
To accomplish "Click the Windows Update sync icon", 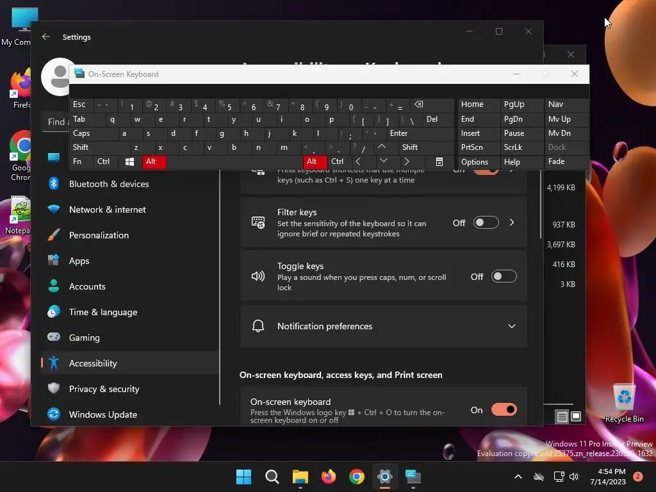I will click(54, 414).
